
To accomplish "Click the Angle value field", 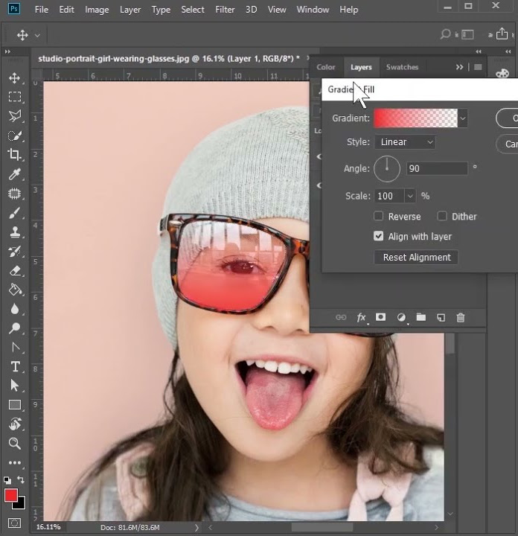I will tap(437, 168).
